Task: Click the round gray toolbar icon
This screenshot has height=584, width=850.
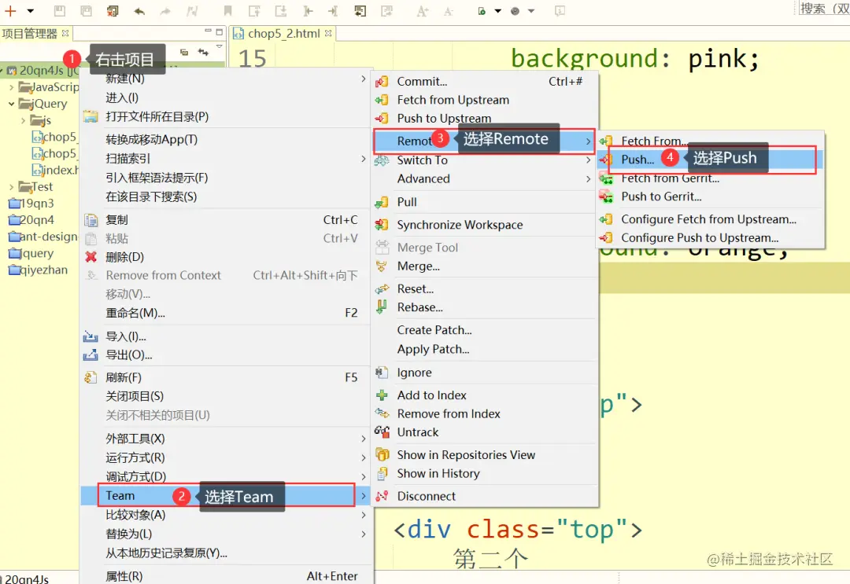Action: click(x=515, y=11)
